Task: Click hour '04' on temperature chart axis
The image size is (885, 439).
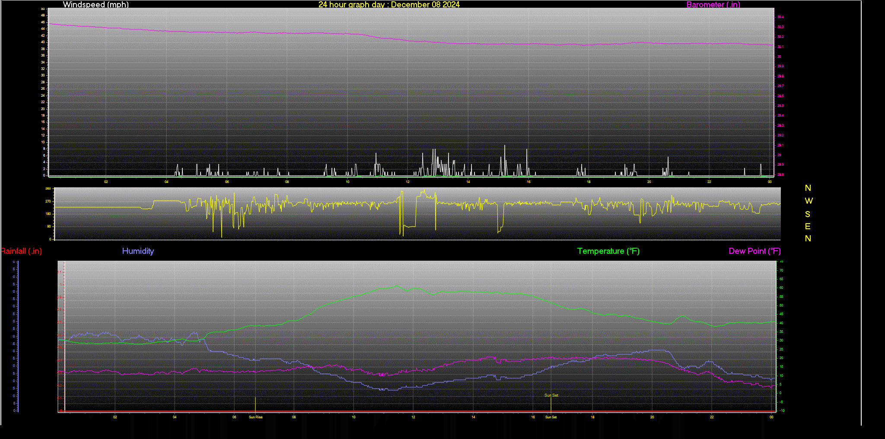Action: [175, 417]
